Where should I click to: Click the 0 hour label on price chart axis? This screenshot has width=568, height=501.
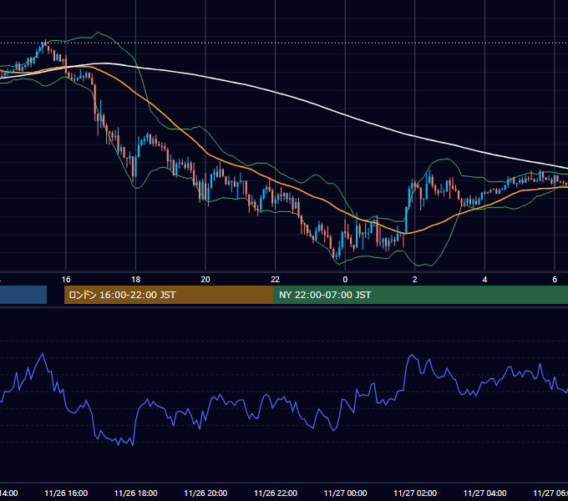pyautogui.click(x=345, y=280)
